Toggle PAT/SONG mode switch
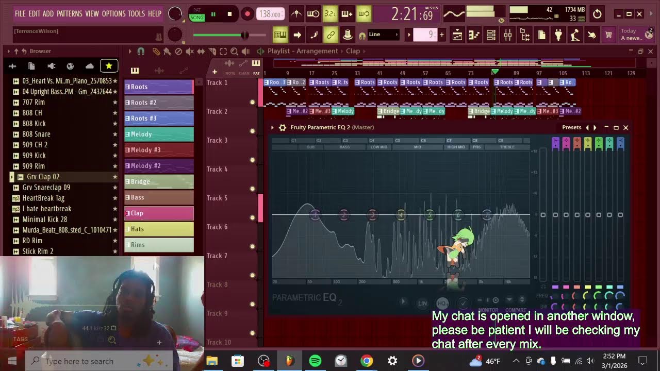Screen dimensions: 660x371 pyautogui.click(x=197, y=14)
